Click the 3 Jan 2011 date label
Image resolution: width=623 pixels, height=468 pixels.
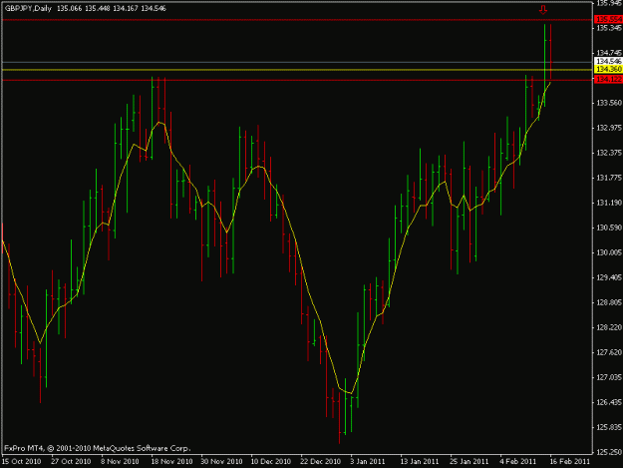point(367,462)
